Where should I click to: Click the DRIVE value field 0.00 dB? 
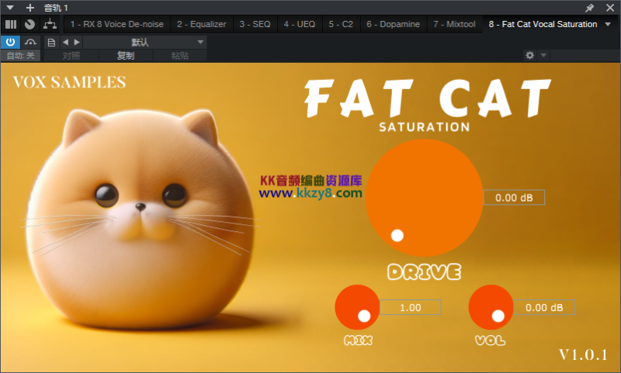click(514, 198)
